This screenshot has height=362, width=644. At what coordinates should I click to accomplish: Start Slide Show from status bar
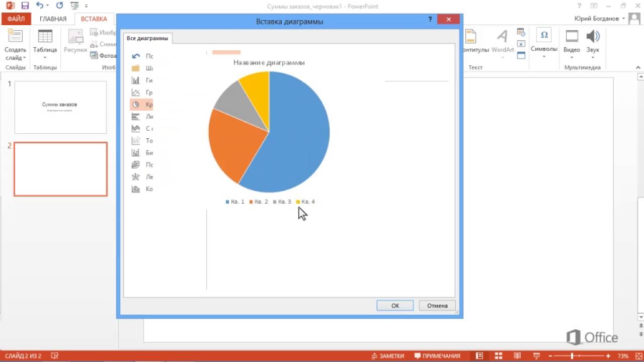(x=536, y=356)
